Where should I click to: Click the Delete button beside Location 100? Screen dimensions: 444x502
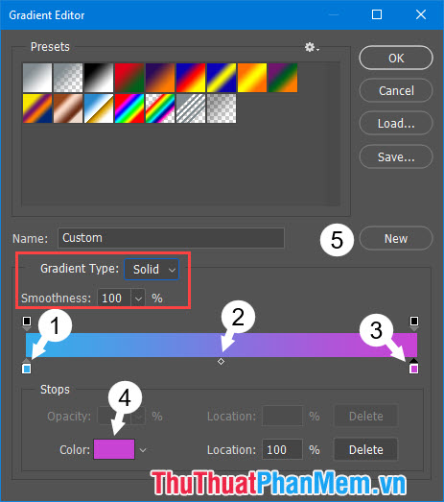(x=366, y=450)
